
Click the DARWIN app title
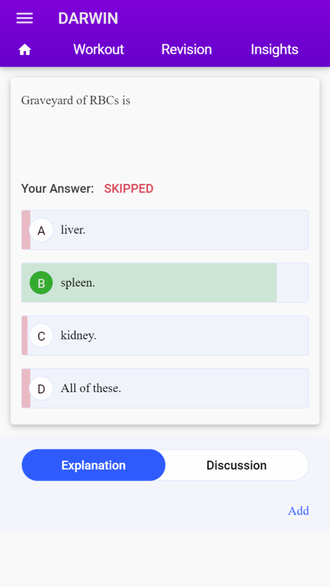pyautogui.click(x=88, y=18)
